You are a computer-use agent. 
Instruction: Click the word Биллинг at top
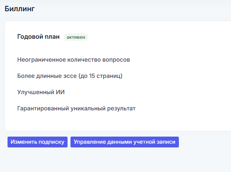click(20, 9)
